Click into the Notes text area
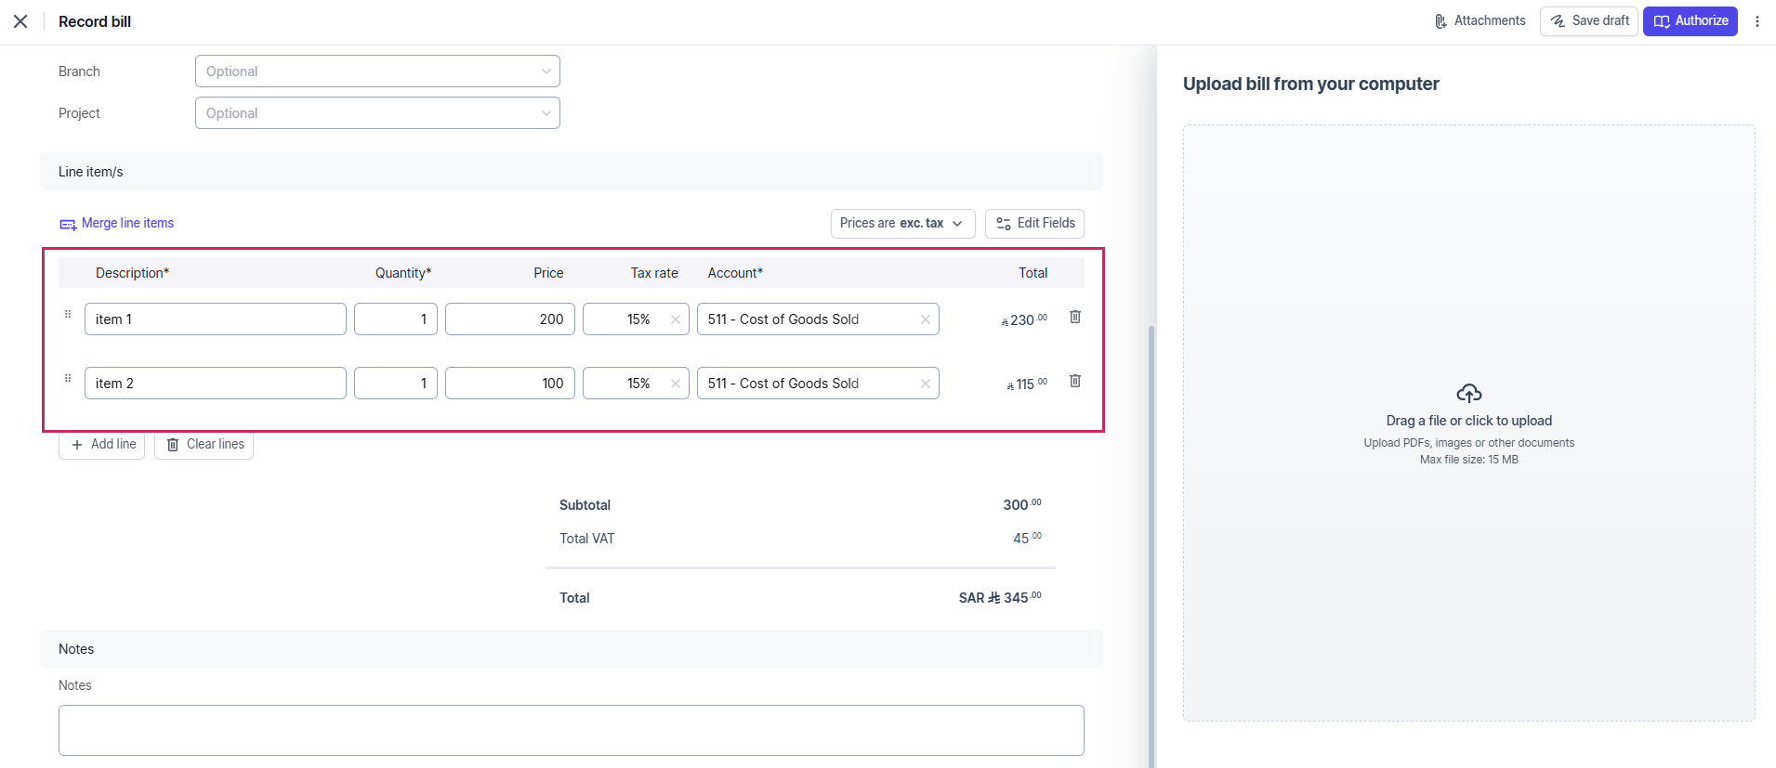Viewport: 1776px width, 768px height. point(572,730)
